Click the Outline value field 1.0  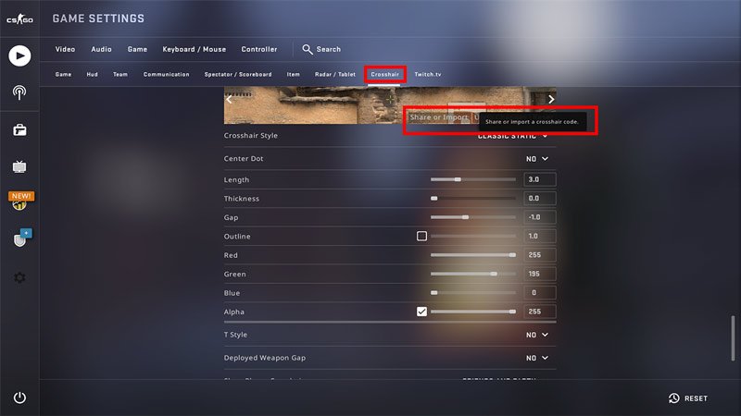tap(540, 236)
